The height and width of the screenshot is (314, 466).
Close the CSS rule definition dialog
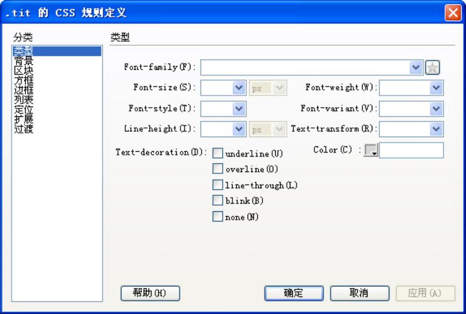pos(453,13)
